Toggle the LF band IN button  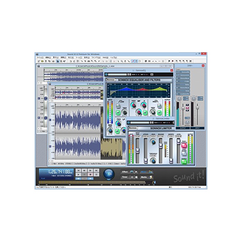(x=118, y=131)
